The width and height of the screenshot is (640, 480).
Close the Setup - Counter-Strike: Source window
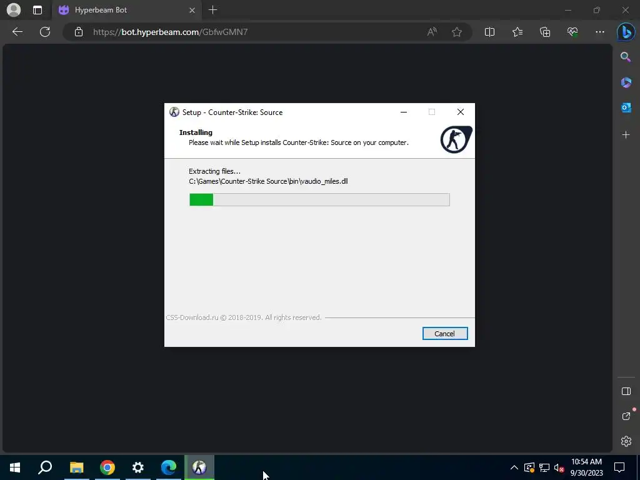click(461, 112)
